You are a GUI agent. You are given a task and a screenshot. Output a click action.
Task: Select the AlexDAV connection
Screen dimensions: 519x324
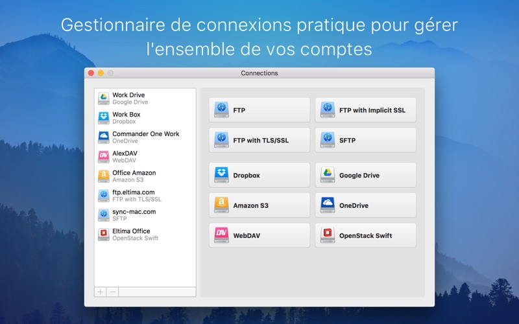tap(145, 157)
